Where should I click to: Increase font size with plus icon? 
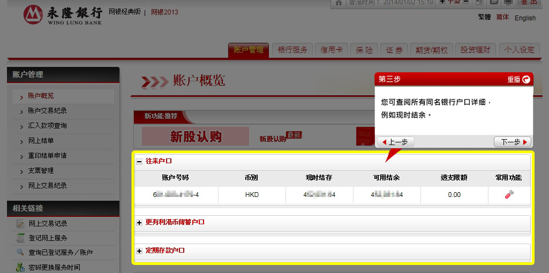point(442,2)
